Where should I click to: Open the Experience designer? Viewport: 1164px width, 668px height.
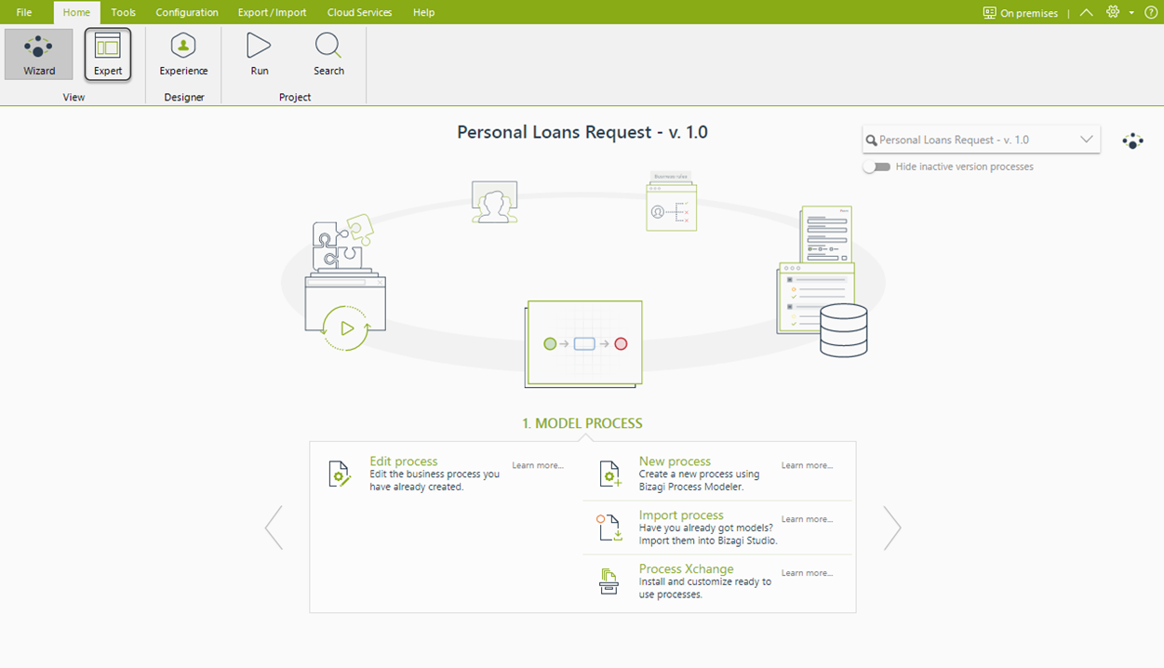[x=183, y=54]
